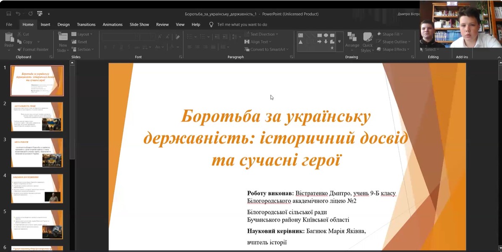The height and width of the screenshot is (252, 502).
Task: Select the star shape in shapes gallery
Action: point(332,48)
